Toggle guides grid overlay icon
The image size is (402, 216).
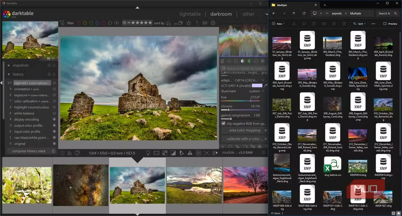198,153
